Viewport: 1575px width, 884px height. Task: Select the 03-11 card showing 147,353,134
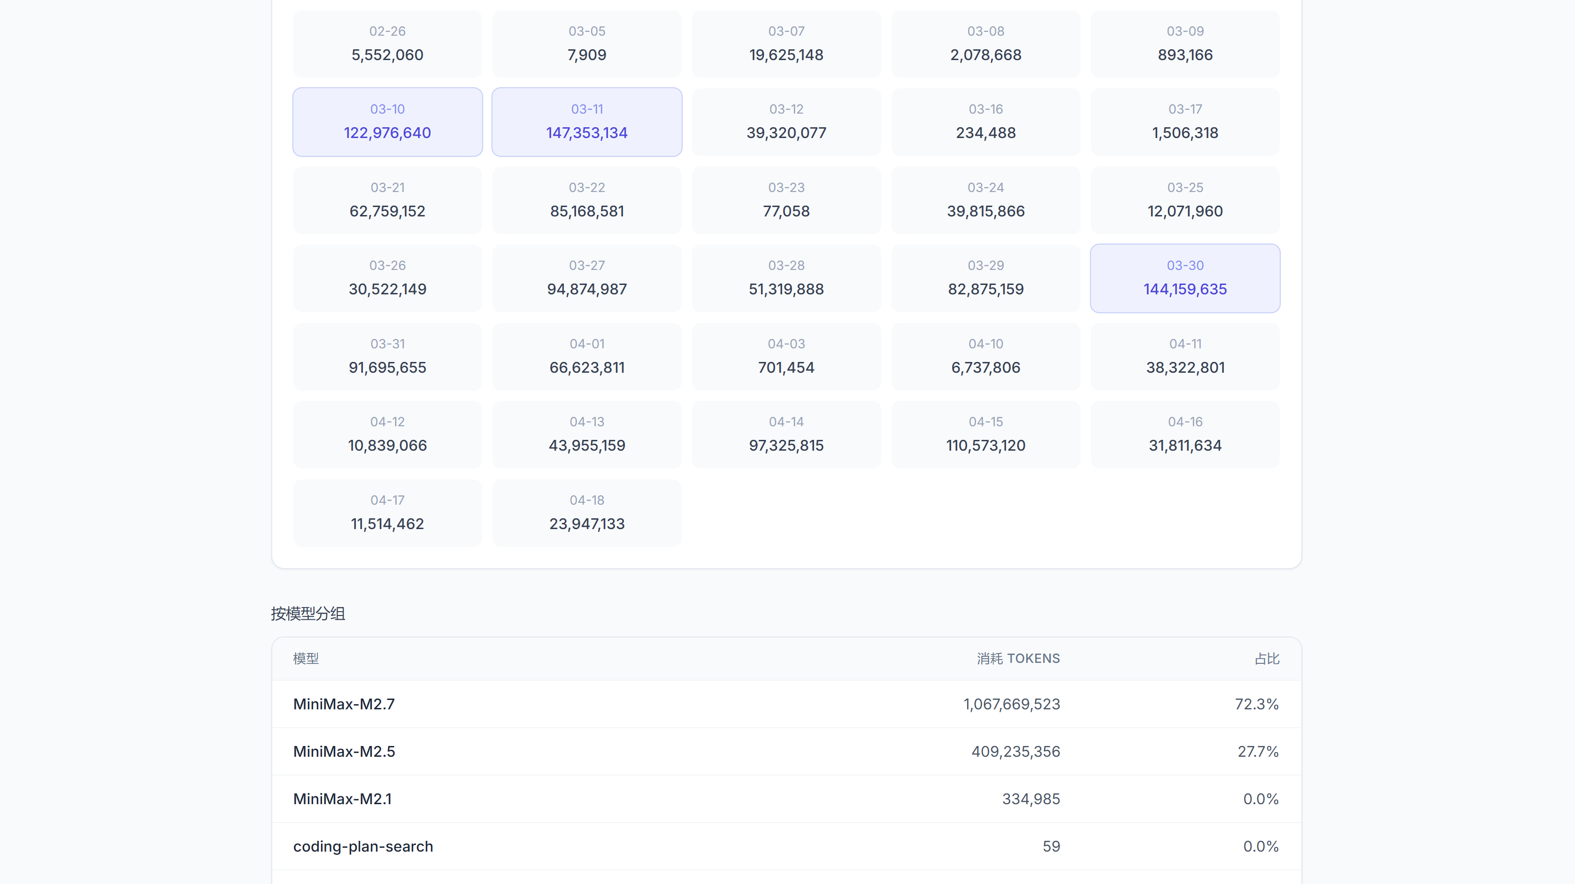[587, 122]
